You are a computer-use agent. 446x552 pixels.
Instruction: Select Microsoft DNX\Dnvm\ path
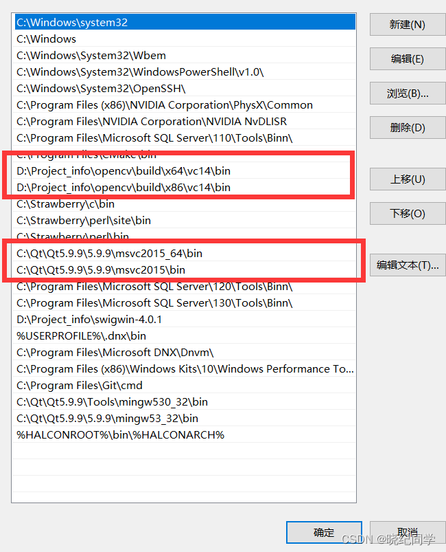pos(185,353)
